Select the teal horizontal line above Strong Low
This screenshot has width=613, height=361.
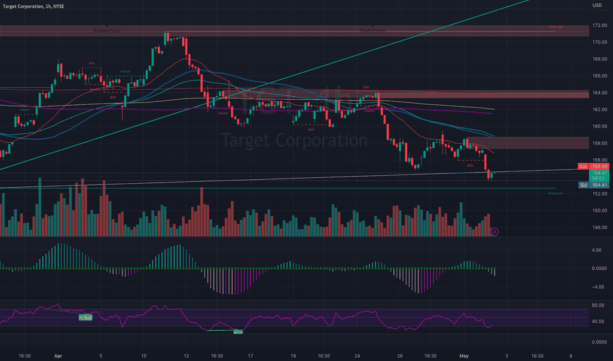[x=278, y=188]
